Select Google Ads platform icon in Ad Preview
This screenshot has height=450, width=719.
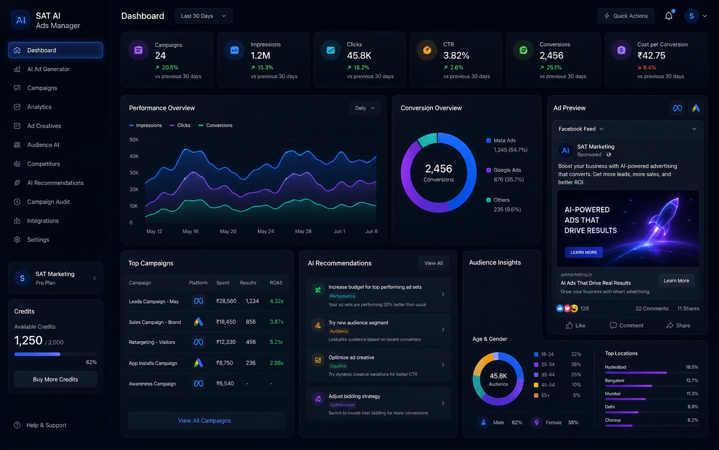pos(696,108)
